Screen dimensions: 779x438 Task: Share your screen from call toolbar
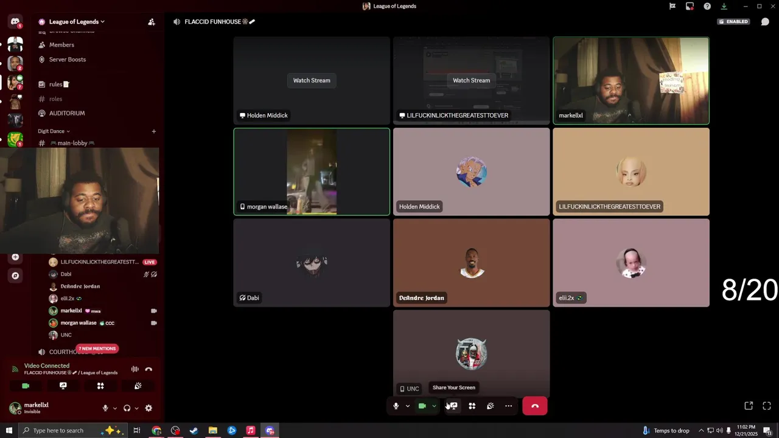click(453, 406)
